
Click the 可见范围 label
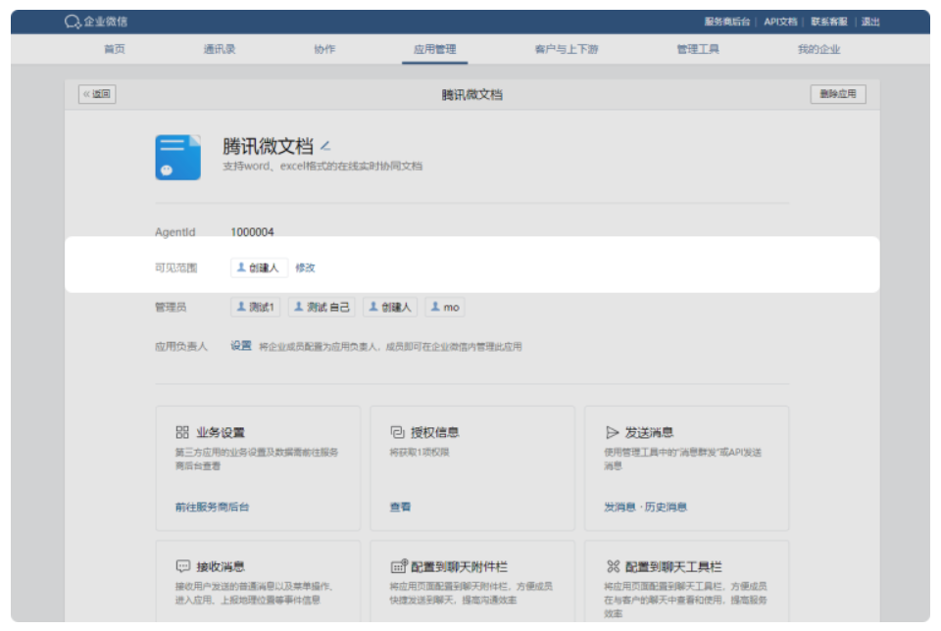coord(175,267)
